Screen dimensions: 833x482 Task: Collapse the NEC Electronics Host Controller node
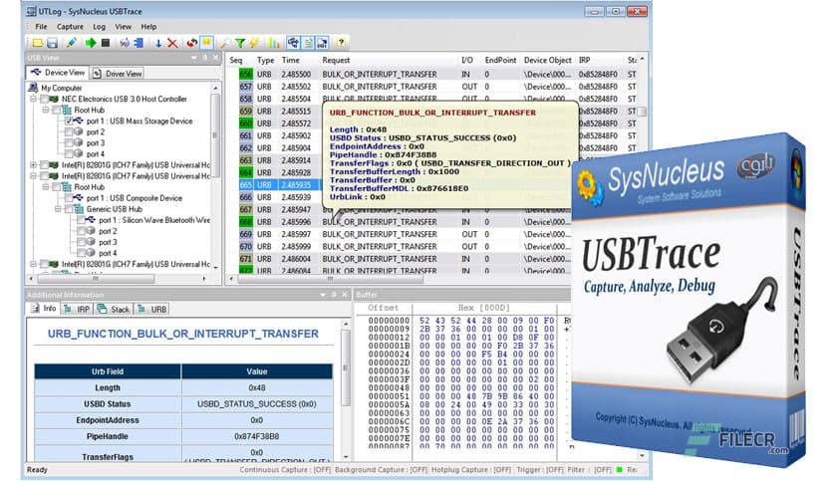pos(33,99)
